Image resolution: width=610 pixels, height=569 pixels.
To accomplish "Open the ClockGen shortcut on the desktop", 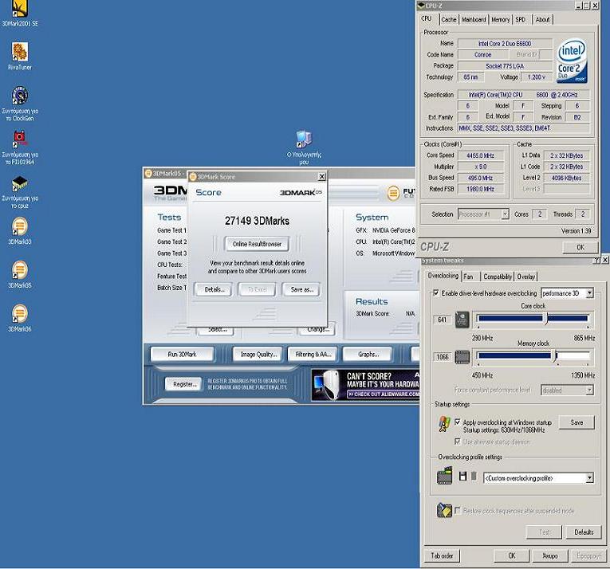I will (x=20, y=104).
